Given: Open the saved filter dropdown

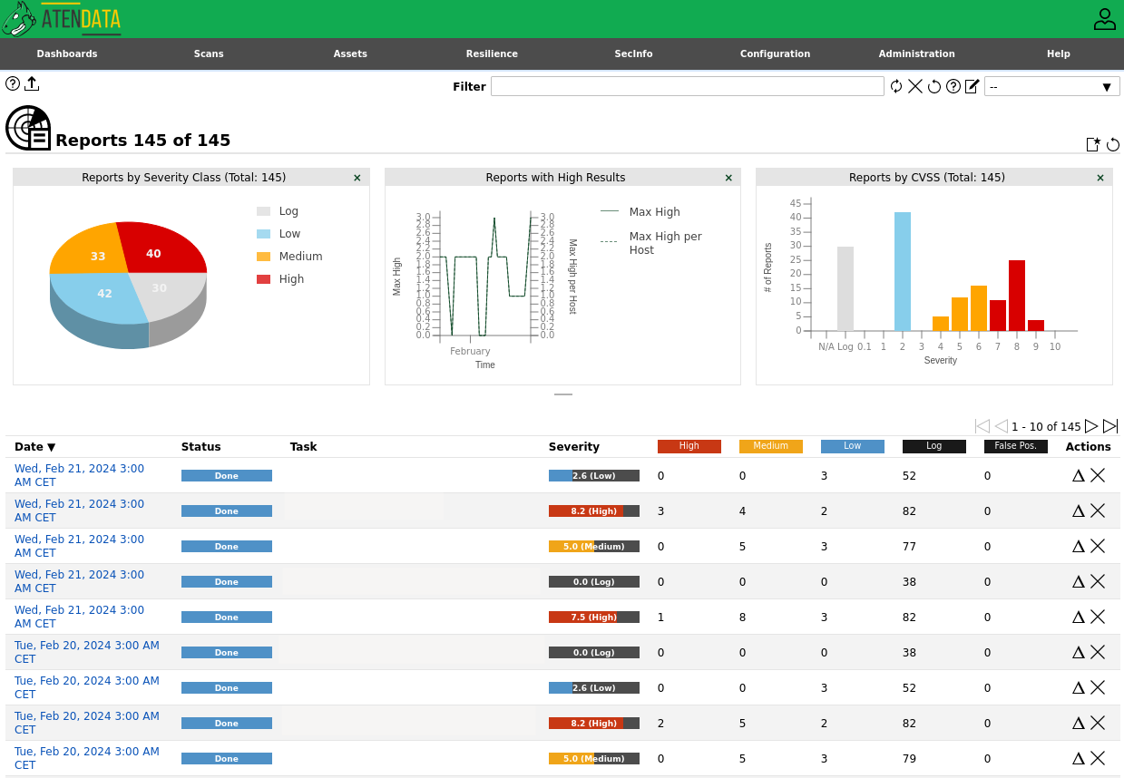Looking at the screenshot, I should [x=1051, y=86].
